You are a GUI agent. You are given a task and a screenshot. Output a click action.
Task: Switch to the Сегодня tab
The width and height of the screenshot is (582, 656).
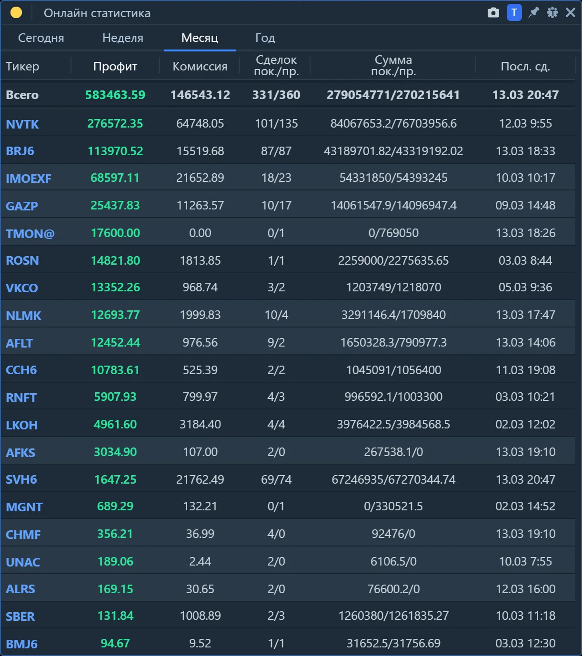tap(41, 38)
